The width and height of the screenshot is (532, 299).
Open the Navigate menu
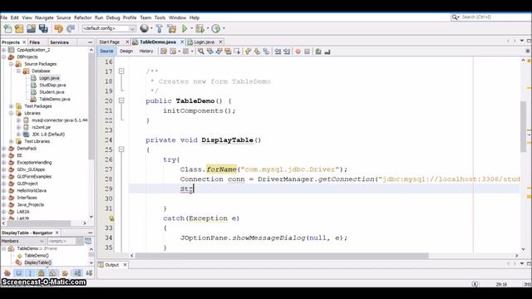coord(44,17)
